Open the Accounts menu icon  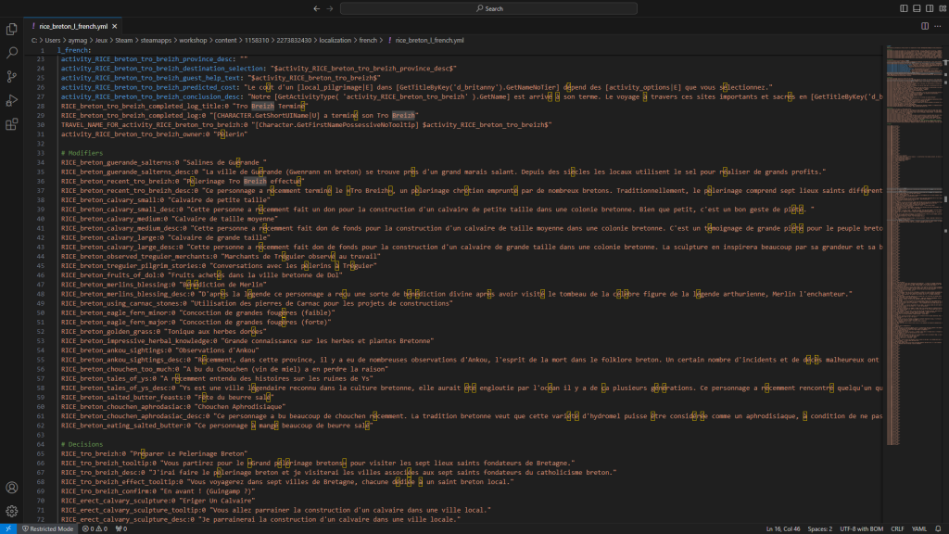[12, 488]
